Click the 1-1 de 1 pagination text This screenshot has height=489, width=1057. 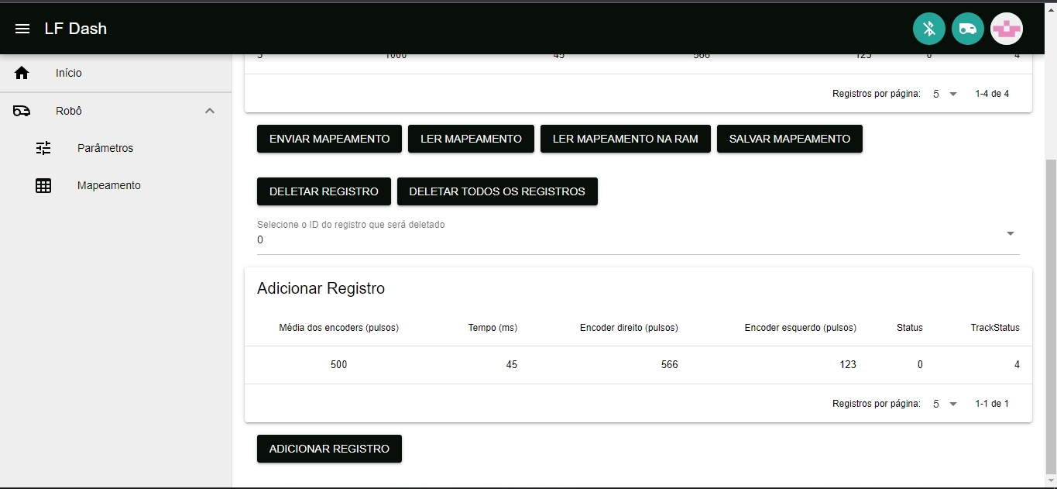[992, 404]
